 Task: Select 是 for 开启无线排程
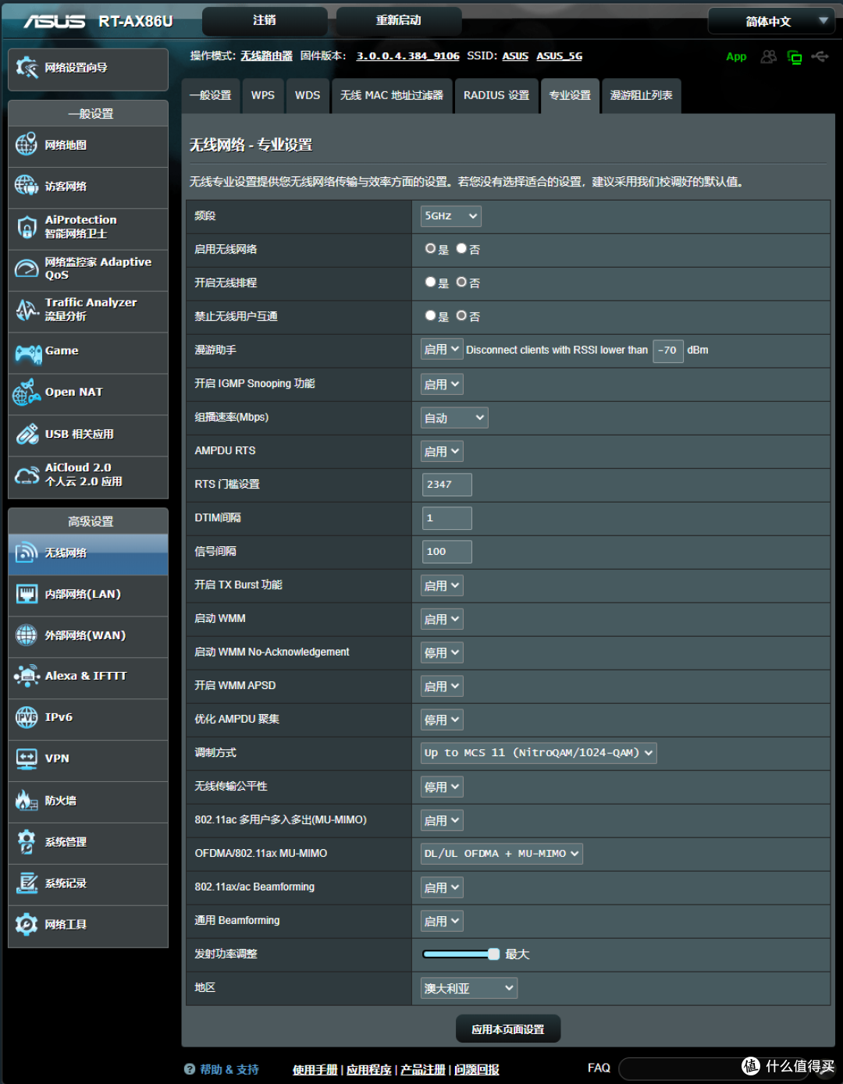(430, 282)
